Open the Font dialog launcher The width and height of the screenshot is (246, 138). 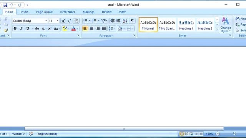(78, 36)
